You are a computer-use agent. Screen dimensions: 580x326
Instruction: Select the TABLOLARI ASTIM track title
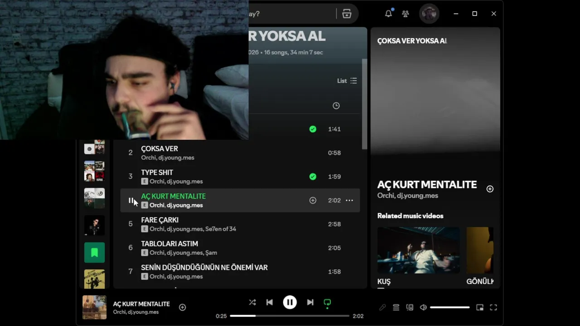pyautogui.click(x=169, y=244)
